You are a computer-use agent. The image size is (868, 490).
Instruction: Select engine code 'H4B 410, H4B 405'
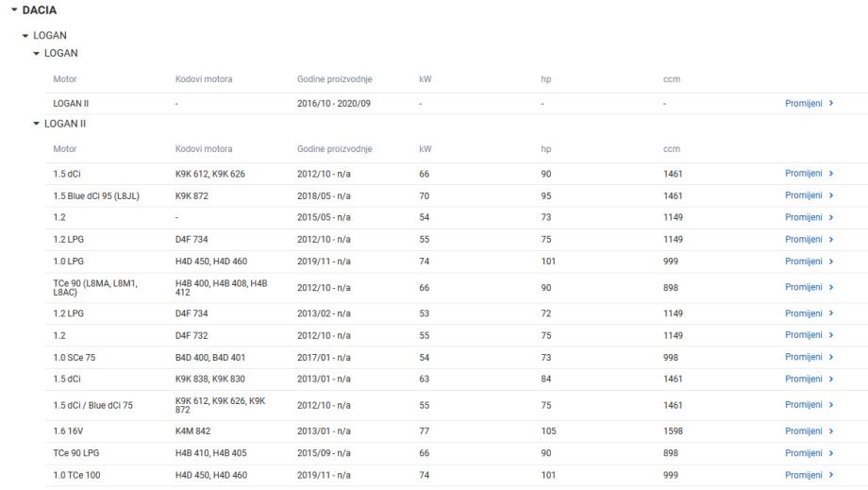pyautogui.click(x=211, y=453)
